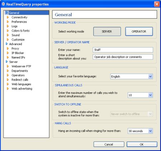Click the RealTimeQuery app icon in title bar
Viewport: 161px width, 151px height.
[x=3, y=4]
